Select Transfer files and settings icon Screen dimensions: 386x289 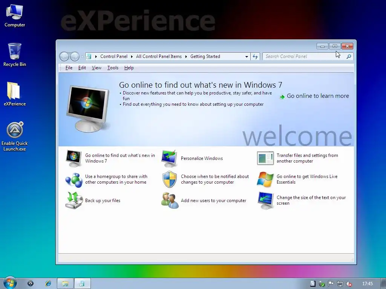(265, 158)
